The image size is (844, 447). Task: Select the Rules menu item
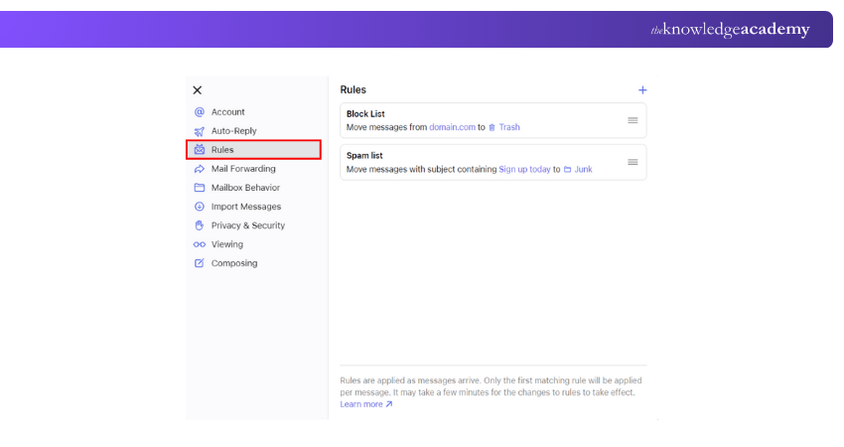pos(253,150)
